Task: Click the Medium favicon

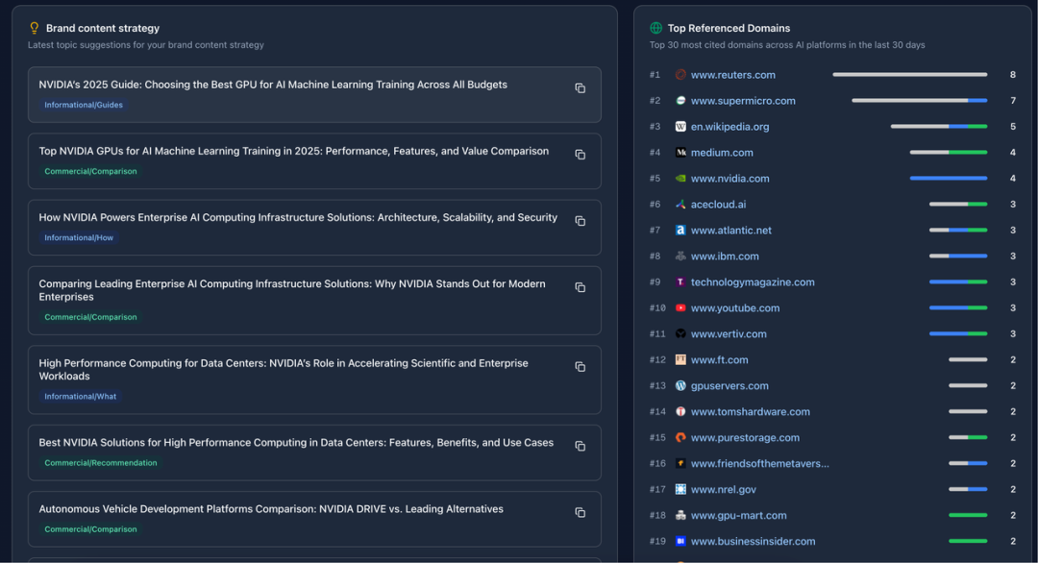Action: 680,152
